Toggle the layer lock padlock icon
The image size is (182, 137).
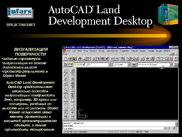84,64
